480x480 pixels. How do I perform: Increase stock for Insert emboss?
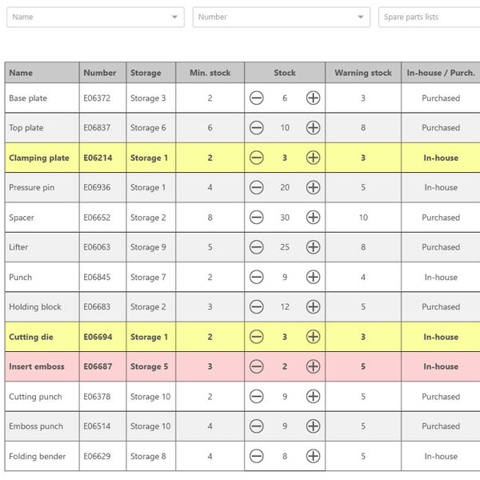pos(313,366)
